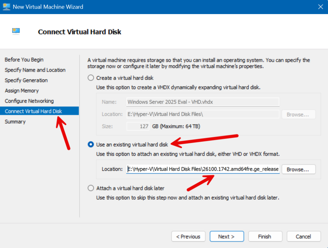The height and width of the screenshot is (248, 328).
Task: Click the 'New Virtual Machine Wizard' title text
Action: [48, 7]
